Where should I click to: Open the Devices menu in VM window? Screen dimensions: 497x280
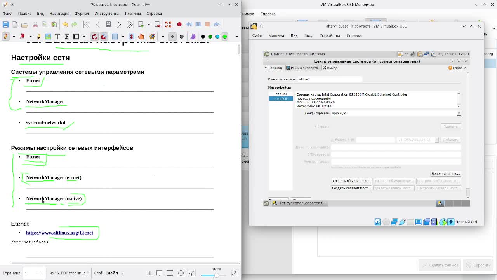pos(330,35)
